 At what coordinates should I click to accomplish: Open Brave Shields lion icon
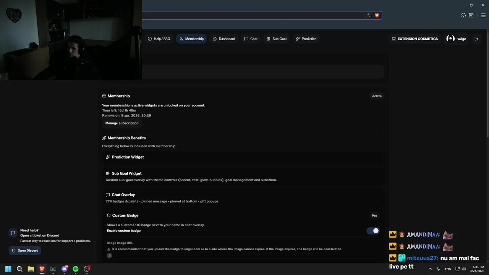(x=377, y=15)
